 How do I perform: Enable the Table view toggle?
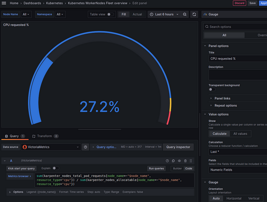point(110,14)
